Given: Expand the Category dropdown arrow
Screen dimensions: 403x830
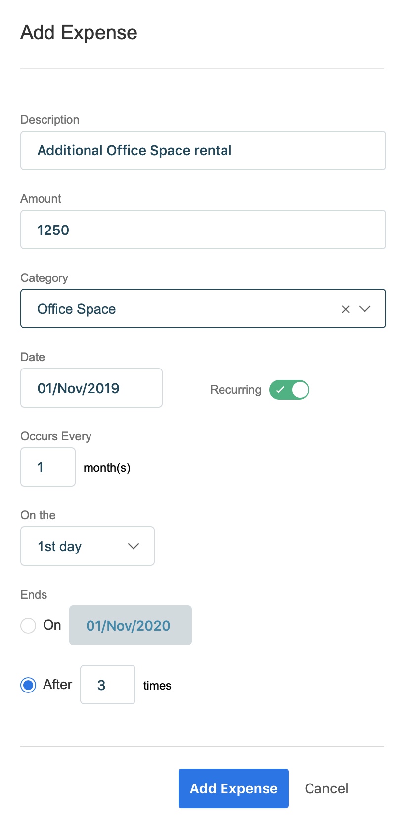Looking at the screenshot, I should (365, 309).
